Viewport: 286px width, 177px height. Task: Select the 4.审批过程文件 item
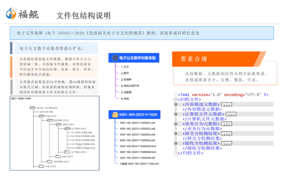130,86
